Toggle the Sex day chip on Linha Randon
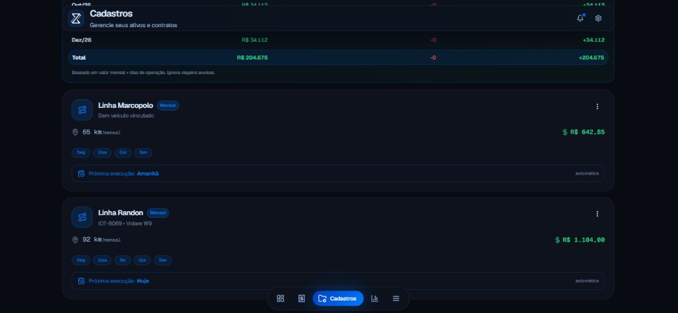Image resolution: width=678 pixels, height=313 pixels. click(163, 260)
